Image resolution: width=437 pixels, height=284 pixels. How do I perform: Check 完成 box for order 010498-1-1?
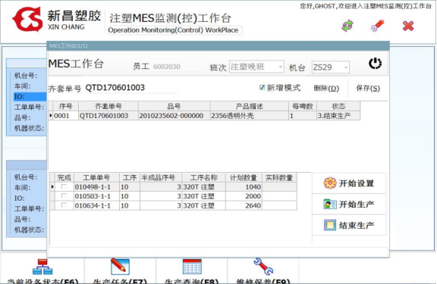point(64,186)
